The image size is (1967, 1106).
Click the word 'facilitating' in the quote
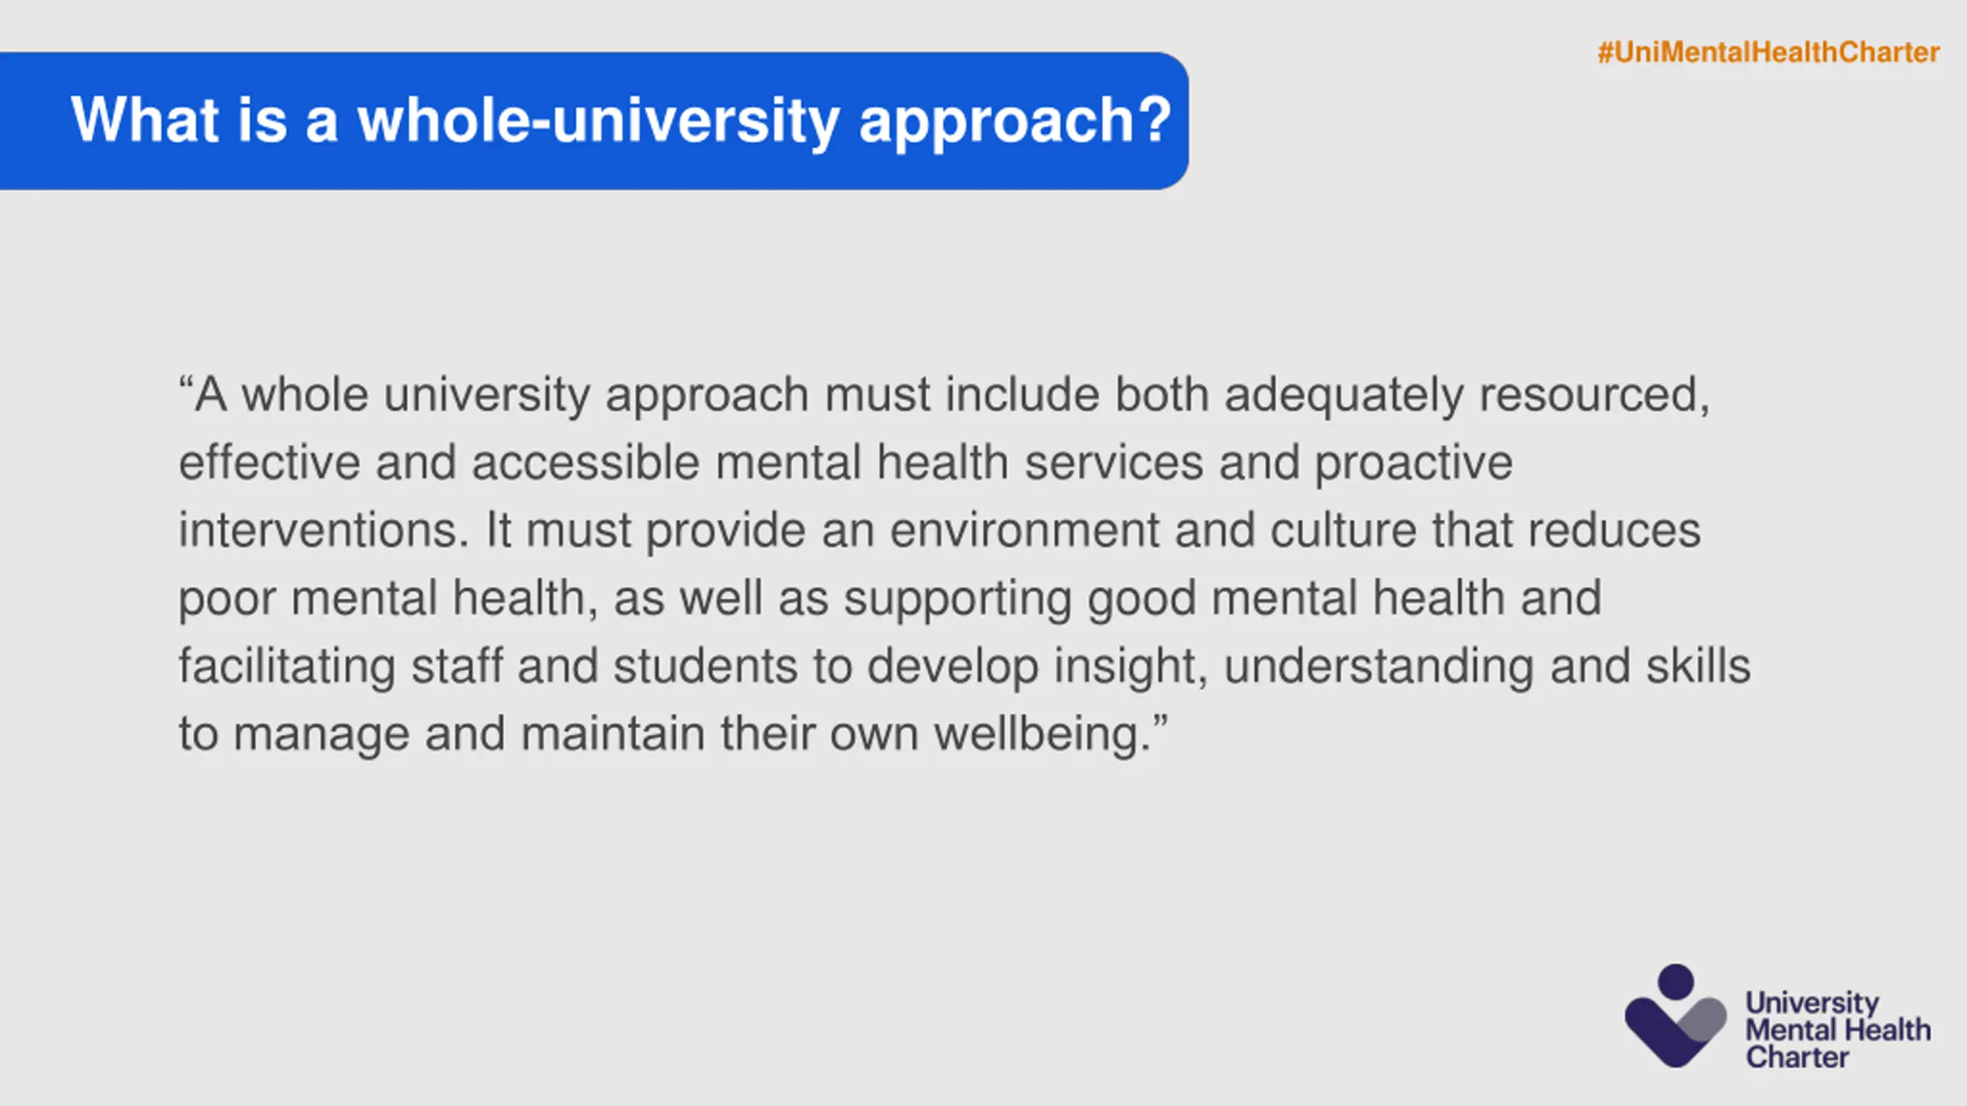coord(287,667)
